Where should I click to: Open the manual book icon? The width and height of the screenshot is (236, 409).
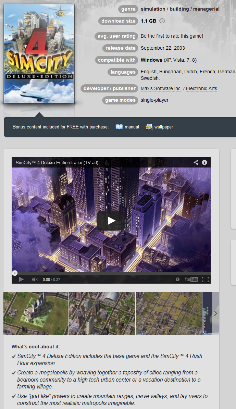pyautogui.click(x=119, y=127)
